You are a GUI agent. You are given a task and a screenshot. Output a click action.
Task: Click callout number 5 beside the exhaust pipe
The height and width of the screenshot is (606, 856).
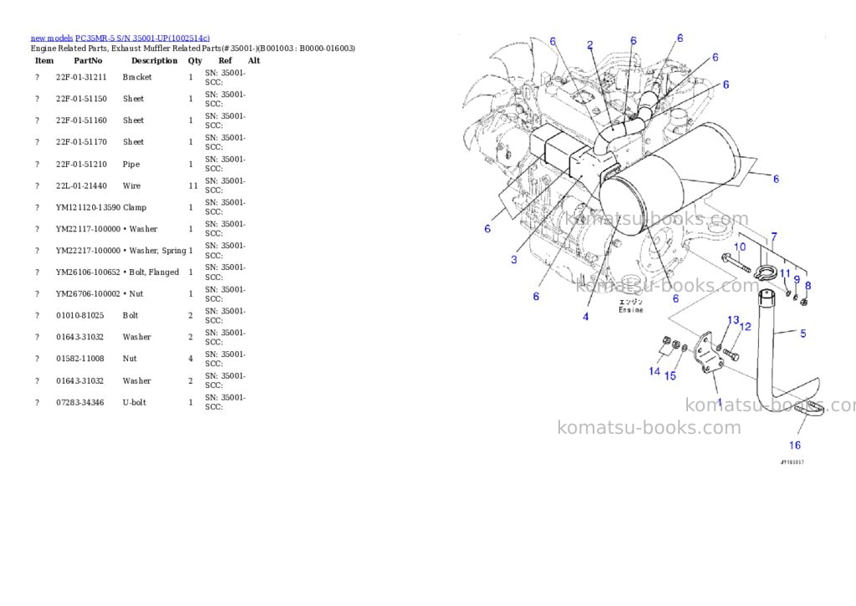coord(803,334)
